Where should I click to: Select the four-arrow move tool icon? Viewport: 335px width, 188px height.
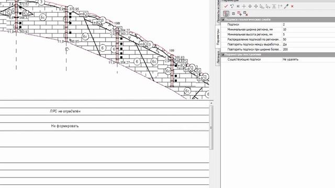[256, 6]
